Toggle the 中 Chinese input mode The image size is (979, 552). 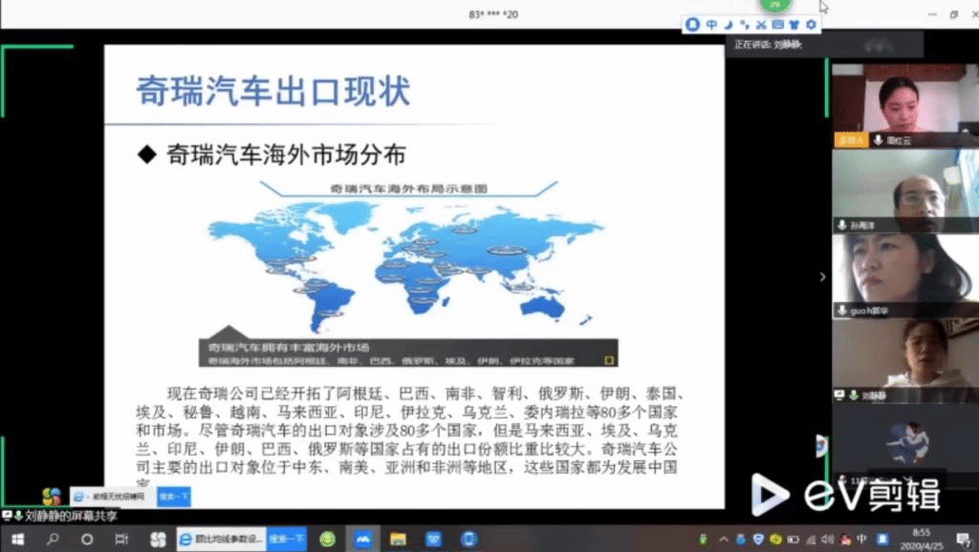[x=711, y=25]
